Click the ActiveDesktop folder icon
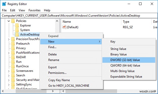 pos(17,35)
